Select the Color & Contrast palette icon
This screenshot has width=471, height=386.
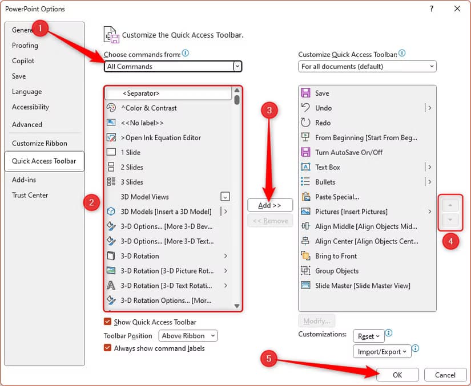tap(111, 108)
